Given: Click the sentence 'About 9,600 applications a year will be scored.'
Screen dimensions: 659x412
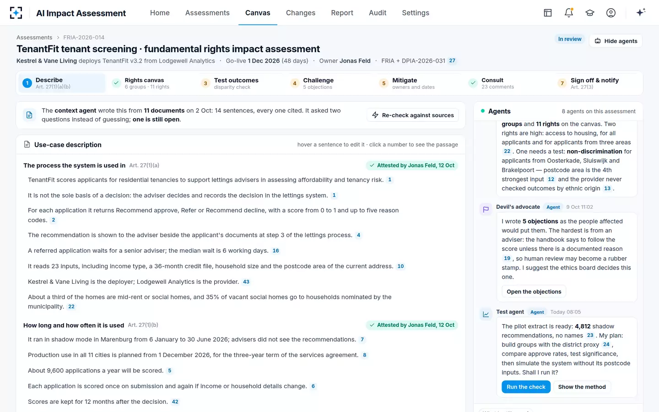Looking at the screenshot, I should pyautogui.click(x=96, y=371).
